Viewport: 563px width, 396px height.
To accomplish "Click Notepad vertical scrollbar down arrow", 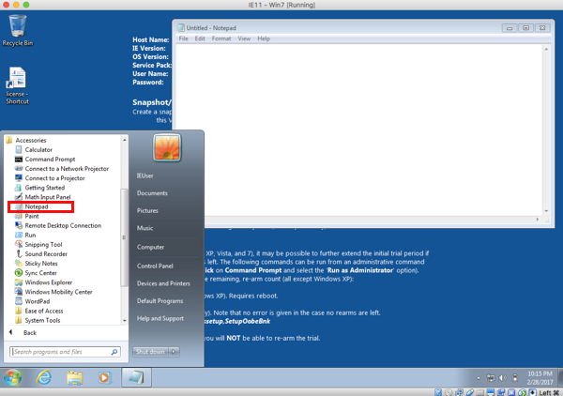I will 546,211.
